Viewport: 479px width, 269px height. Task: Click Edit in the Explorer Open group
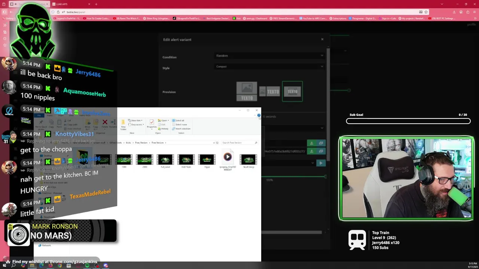coord(162,124)
